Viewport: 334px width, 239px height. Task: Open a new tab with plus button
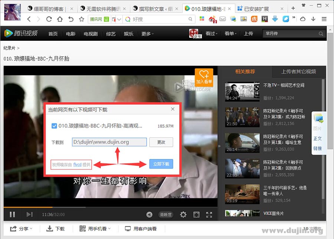click(x=293, y=8)
